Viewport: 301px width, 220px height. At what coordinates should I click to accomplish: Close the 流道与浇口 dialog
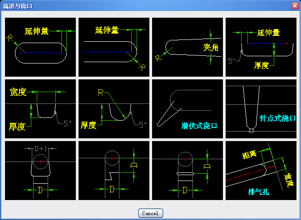click(x=295, y=6)
